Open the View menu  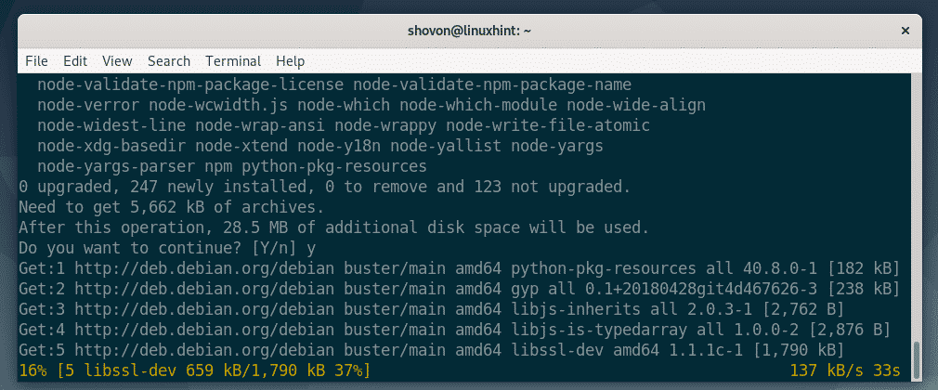coord(117,61)
